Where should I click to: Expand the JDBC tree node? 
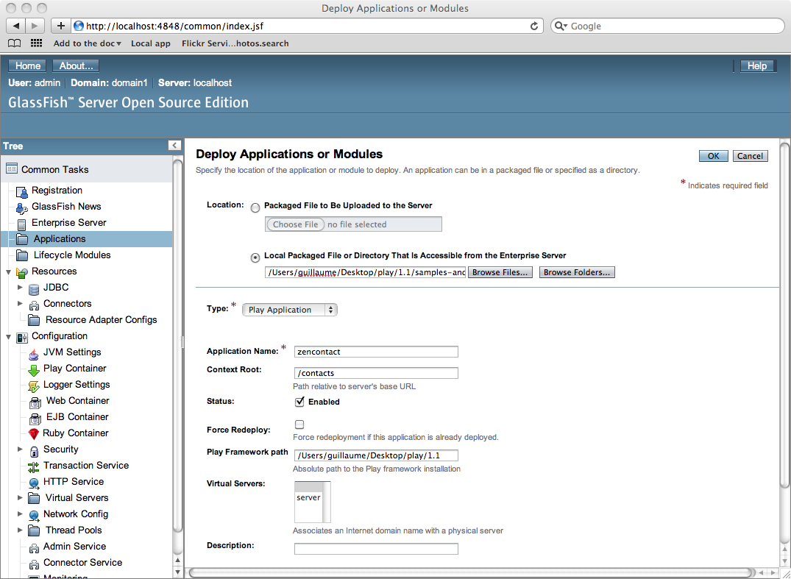click(20, 288)
